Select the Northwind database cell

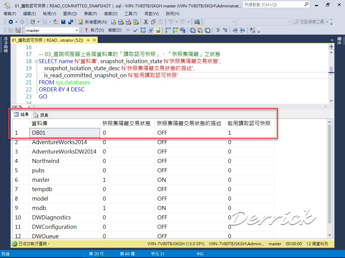(x=64, y=161)
